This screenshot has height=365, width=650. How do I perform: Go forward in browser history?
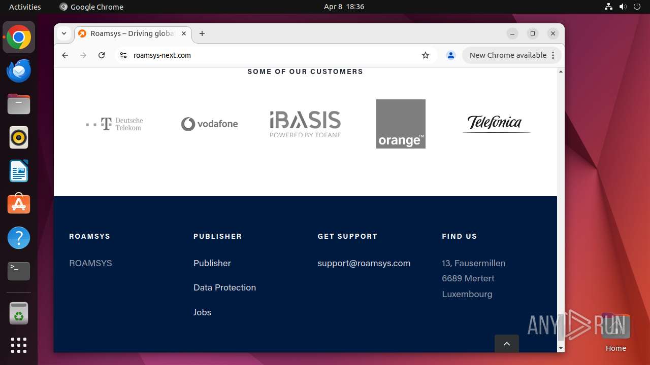(x=83, y=55)
